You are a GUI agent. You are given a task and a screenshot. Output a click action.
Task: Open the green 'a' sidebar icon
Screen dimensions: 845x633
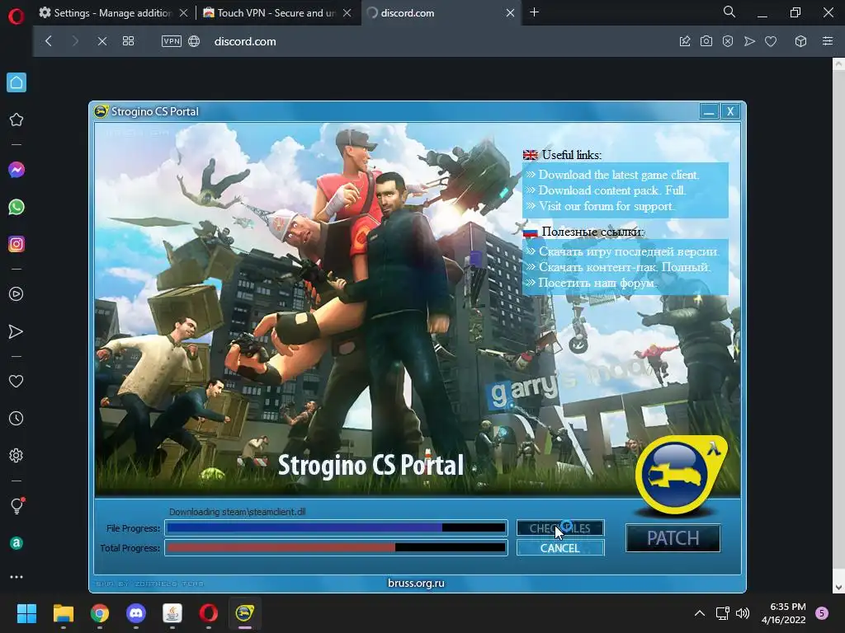(17, 543)
